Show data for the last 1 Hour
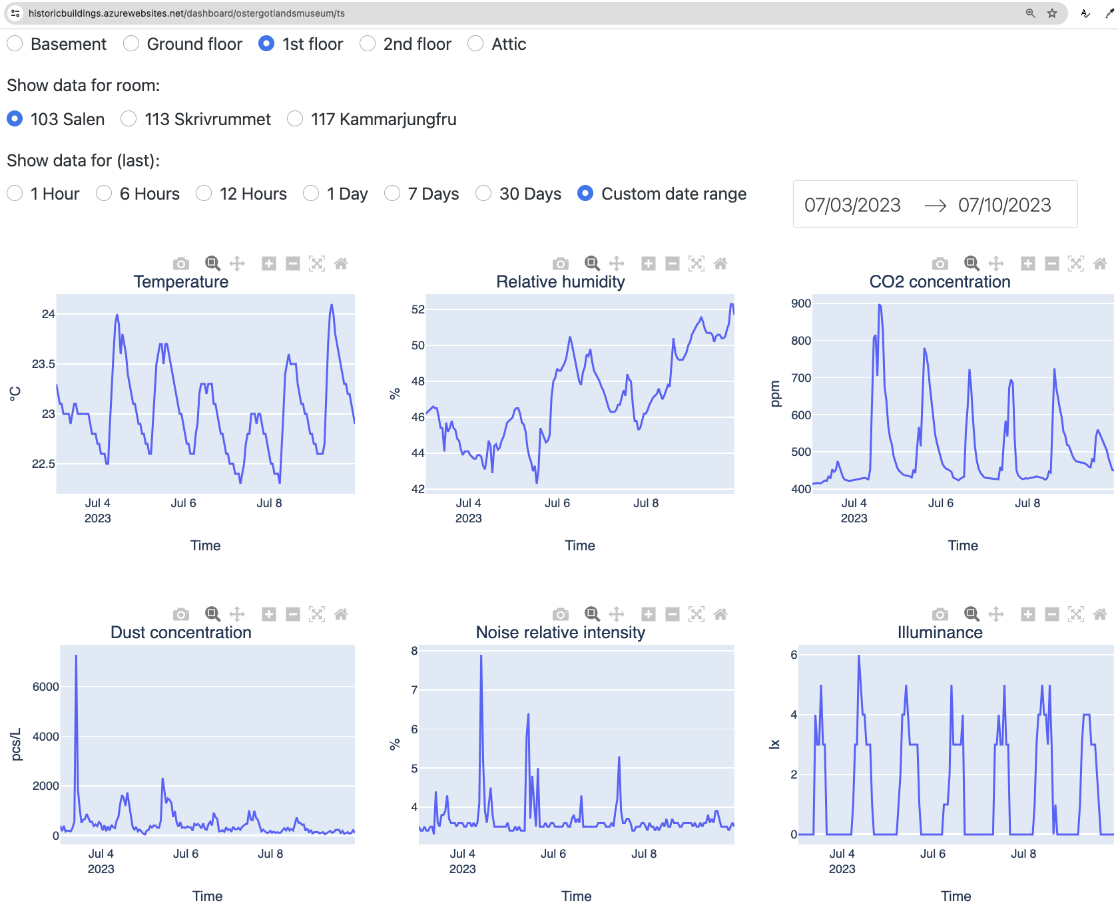Viewport: 1118px width, 905px height. coord(15,194)
